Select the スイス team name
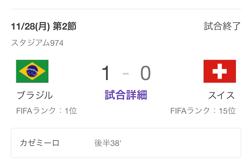The width and height of the screenshot is (252, 165). tap(221, 95)
